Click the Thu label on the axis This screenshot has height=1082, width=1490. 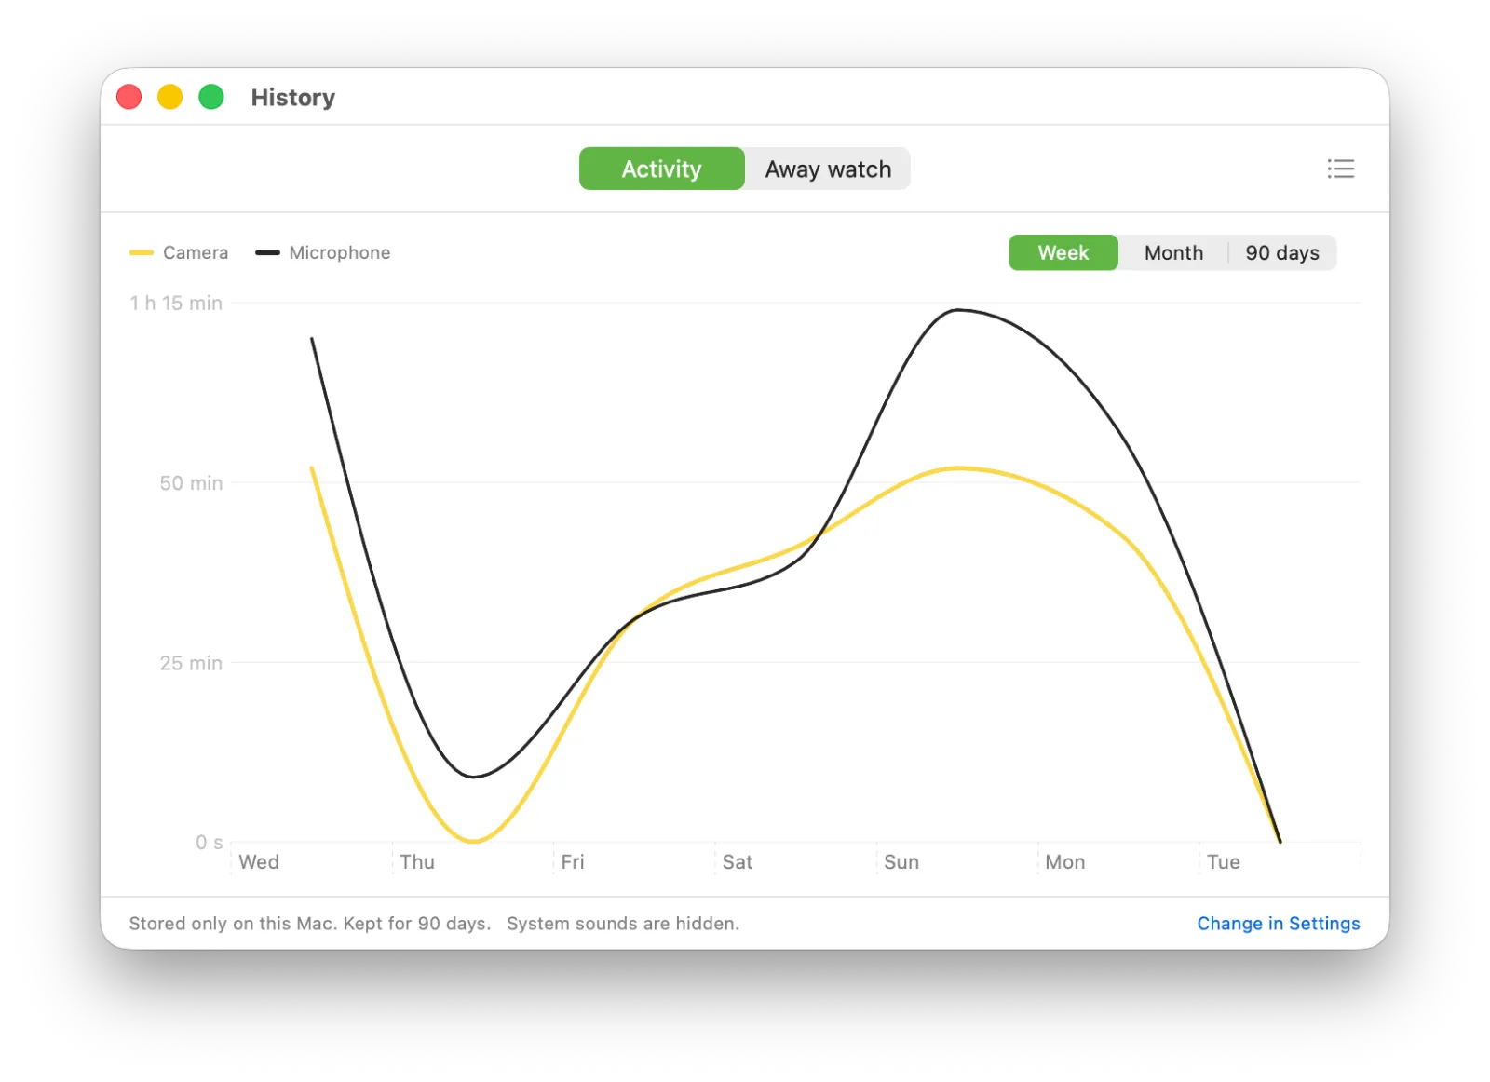point(417,861)
